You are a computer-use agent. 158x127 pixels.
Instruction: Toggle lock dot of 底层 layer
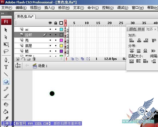point(56,46)
